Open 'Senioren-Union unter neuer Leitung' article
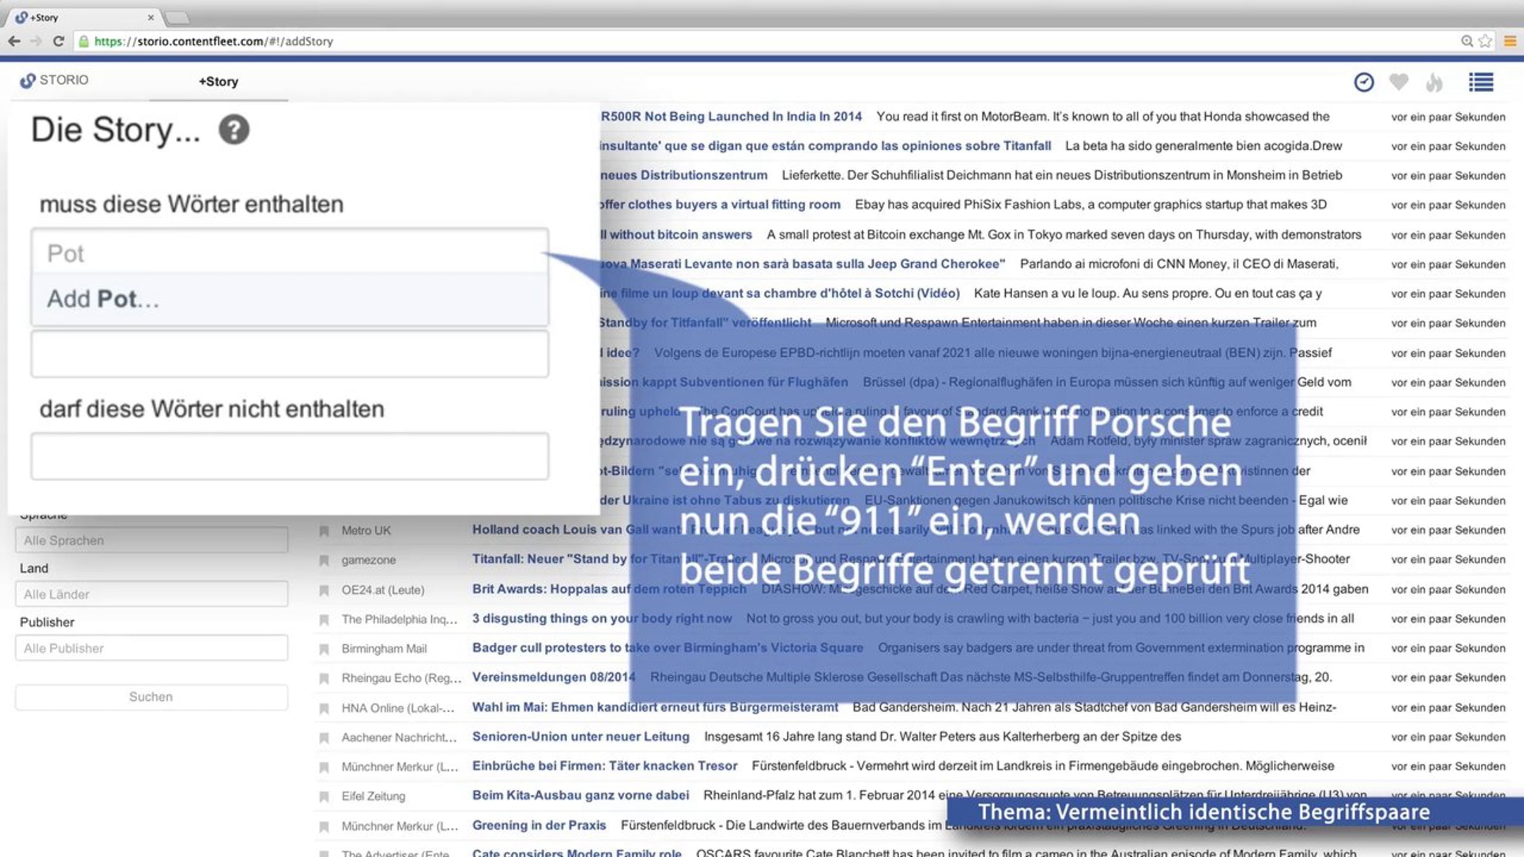 click(580, 736)
